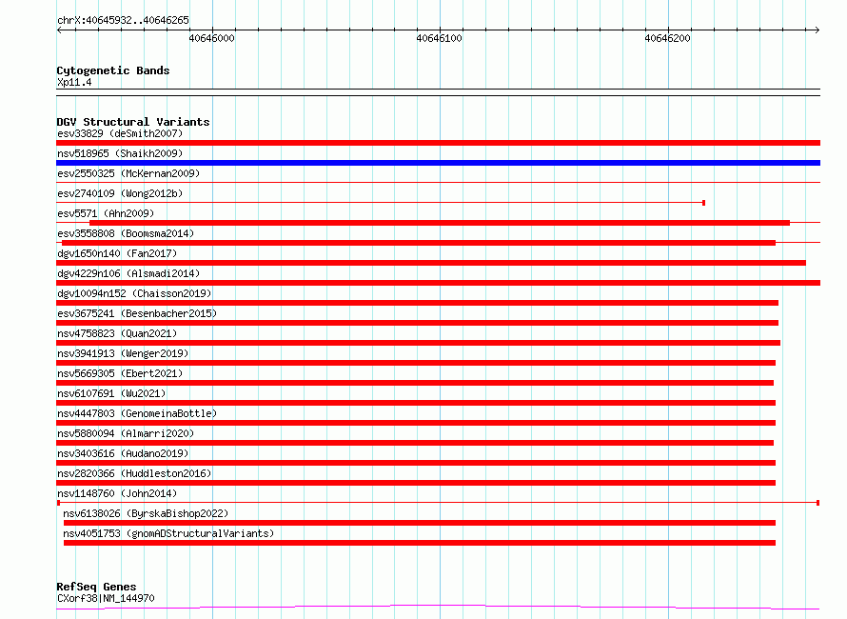
Task: Select the blue nsv518965 variant bar
Action: pyautogui.click(x=438, y=163)
